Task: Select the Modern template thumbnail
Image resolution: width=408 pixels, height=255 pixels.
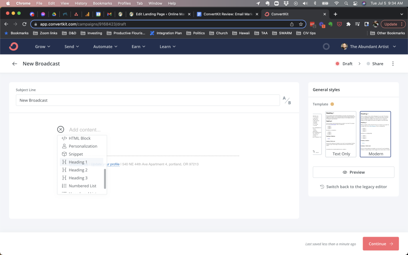Action: [x=375, y=134]
